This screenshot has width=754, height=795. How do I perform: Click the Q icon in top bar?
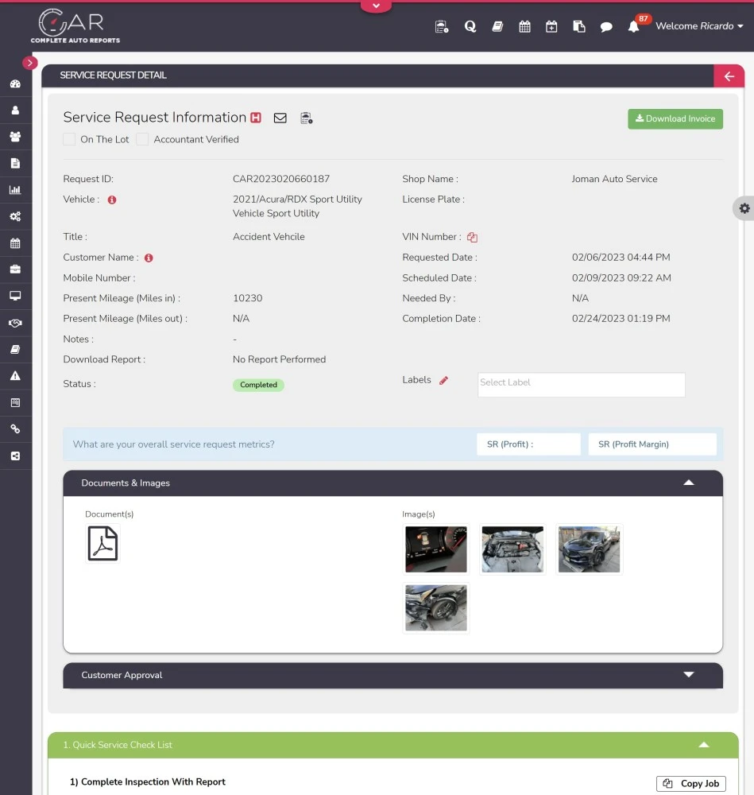(x=470, y=26)
